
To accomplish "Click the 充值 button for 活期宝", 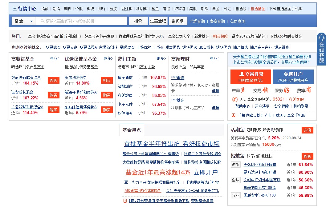I will 307,130.
